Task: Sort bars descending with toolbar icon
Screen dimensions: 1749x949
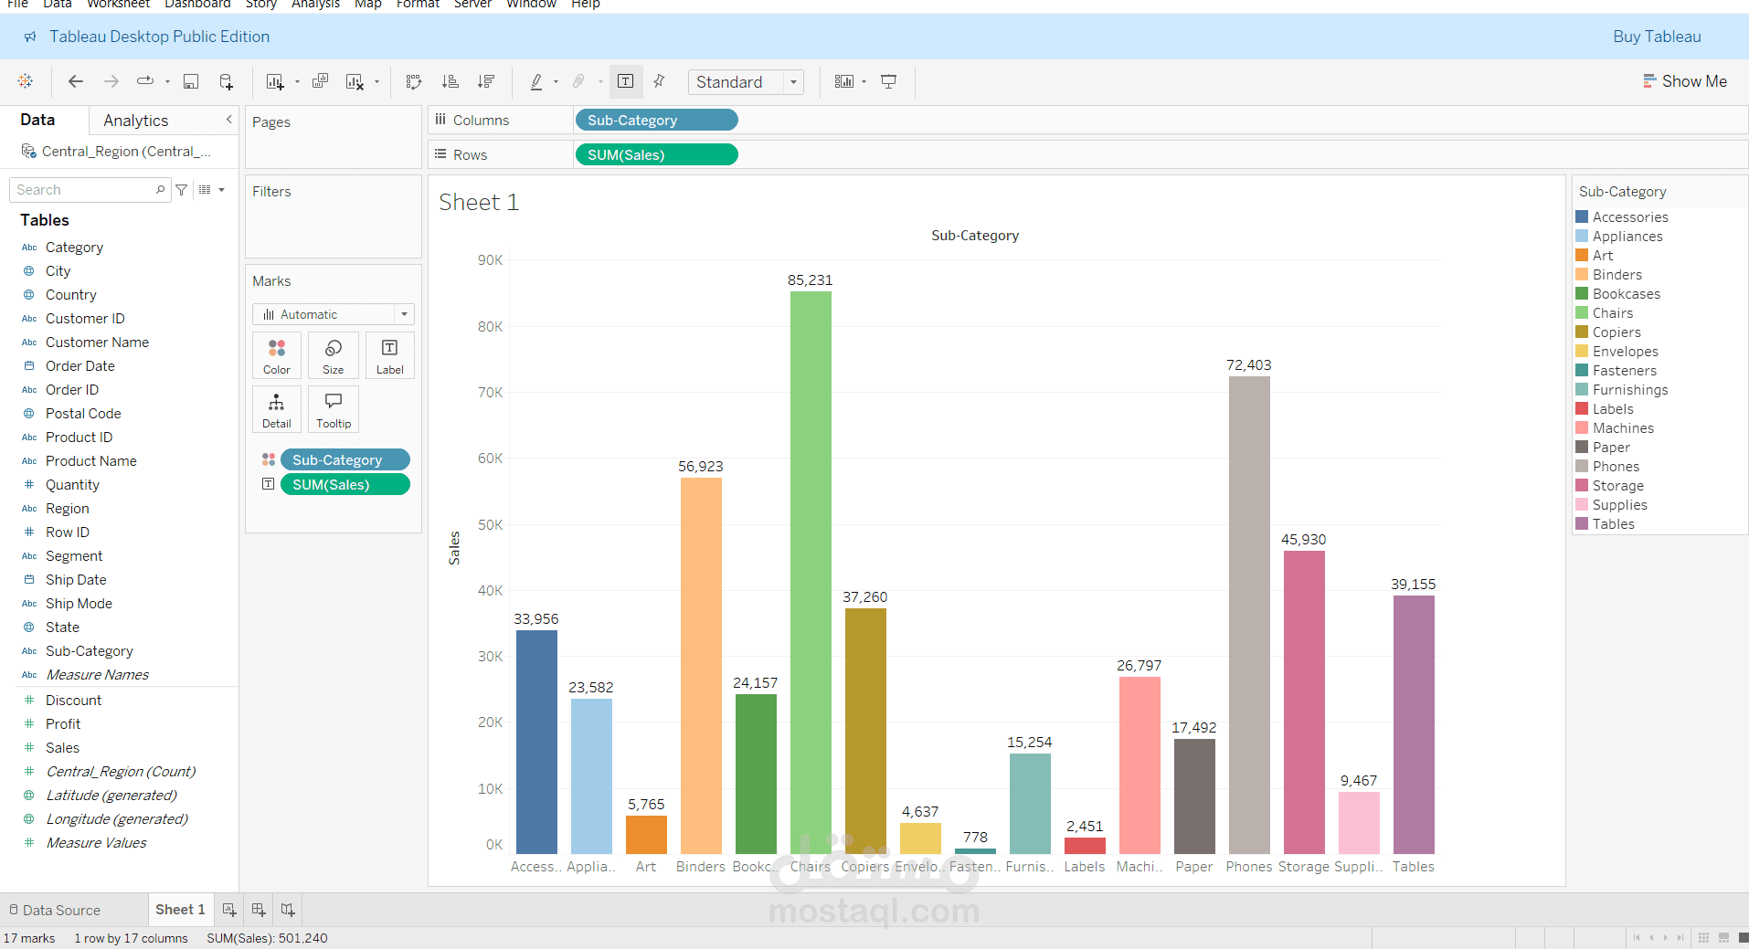Action: click(x=486, y=81)
